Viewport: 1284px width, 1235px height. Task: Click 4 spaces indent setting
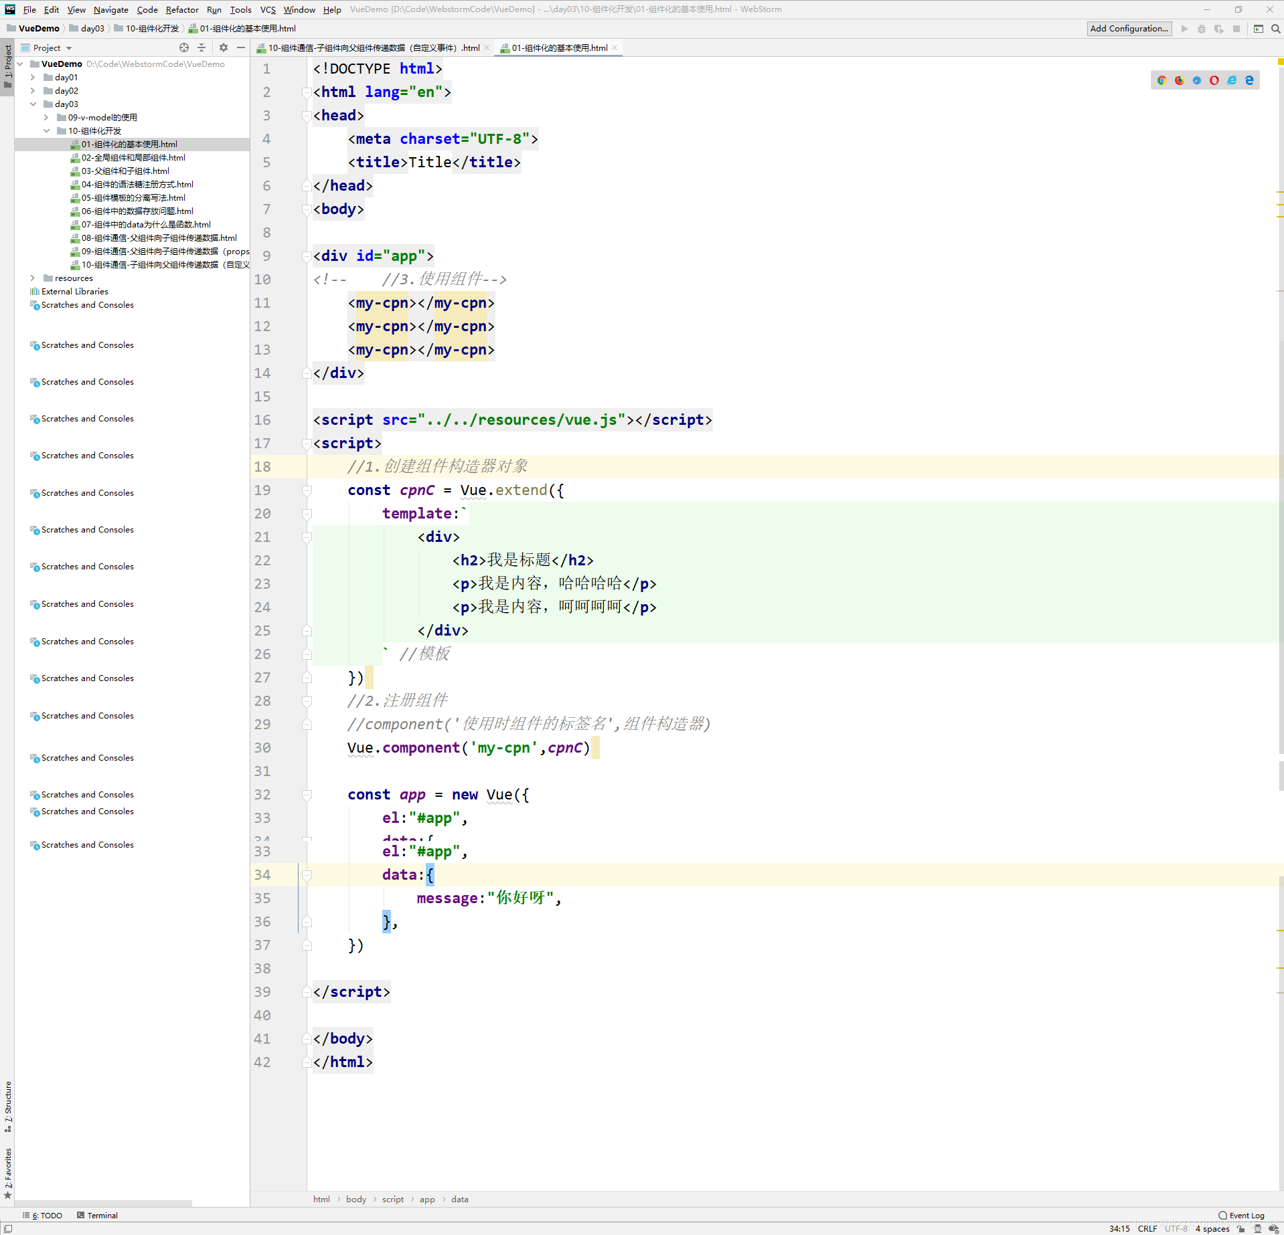(1212, 1229)
